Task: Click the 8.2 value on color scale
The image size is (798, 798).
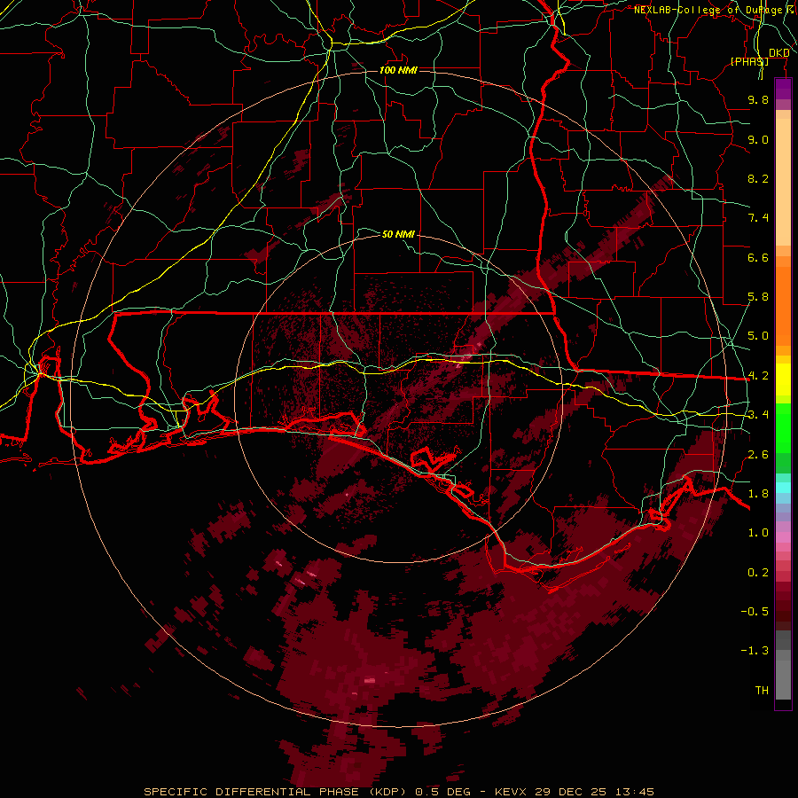Action: (758, 178)
